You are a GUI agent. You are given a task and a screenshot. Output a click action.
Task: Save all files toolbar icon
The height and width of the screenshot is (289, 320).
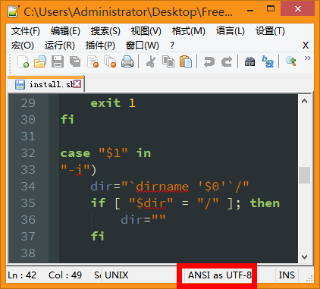coord(75,61)
